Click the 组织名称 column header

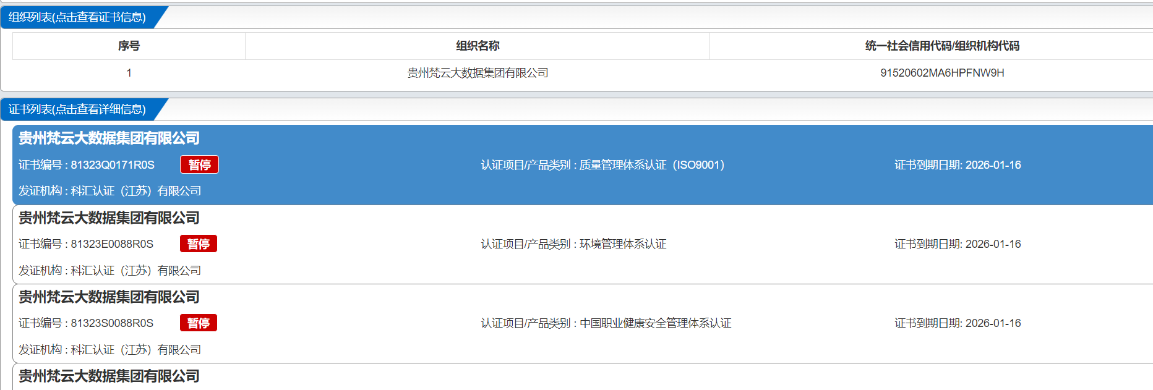(478, 46)
